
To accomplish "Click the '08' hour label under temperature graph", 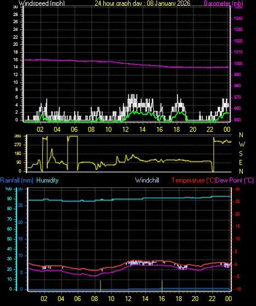I will [x=94, y=299].
